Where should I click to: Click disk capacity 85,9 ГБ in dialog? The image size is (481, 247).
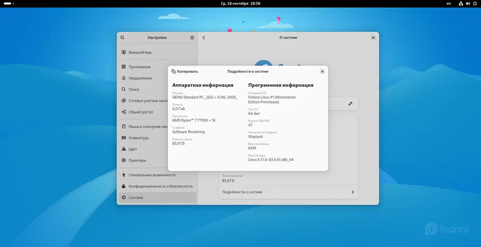coord(178,143)
